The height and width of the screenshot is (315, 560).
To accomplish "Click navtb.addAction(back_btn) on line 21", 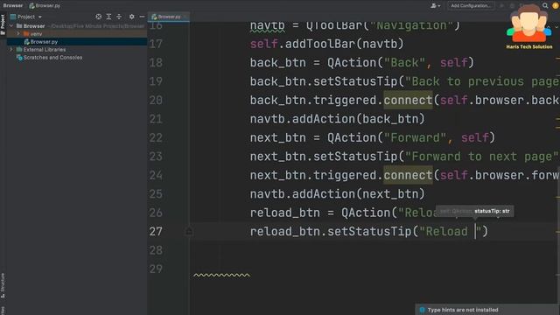I will pyautogui.click(x=338, y=119).
